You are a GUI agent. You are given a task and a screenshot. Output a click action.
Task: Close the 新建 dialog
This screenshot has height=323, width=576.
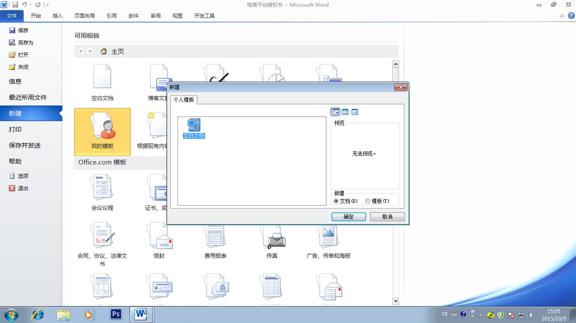coord(401,87)
